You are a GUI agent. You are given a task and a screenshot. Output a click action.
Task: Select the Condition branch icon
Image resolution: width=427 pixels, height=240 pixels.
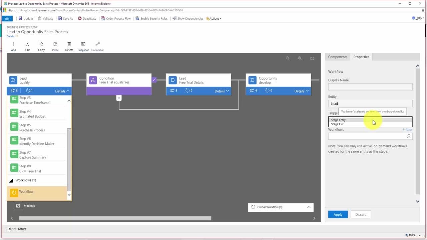tap(93, 80)
